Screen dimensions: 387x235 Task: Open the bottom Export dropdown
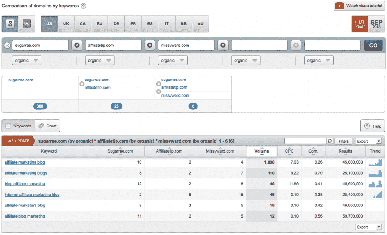368,227
